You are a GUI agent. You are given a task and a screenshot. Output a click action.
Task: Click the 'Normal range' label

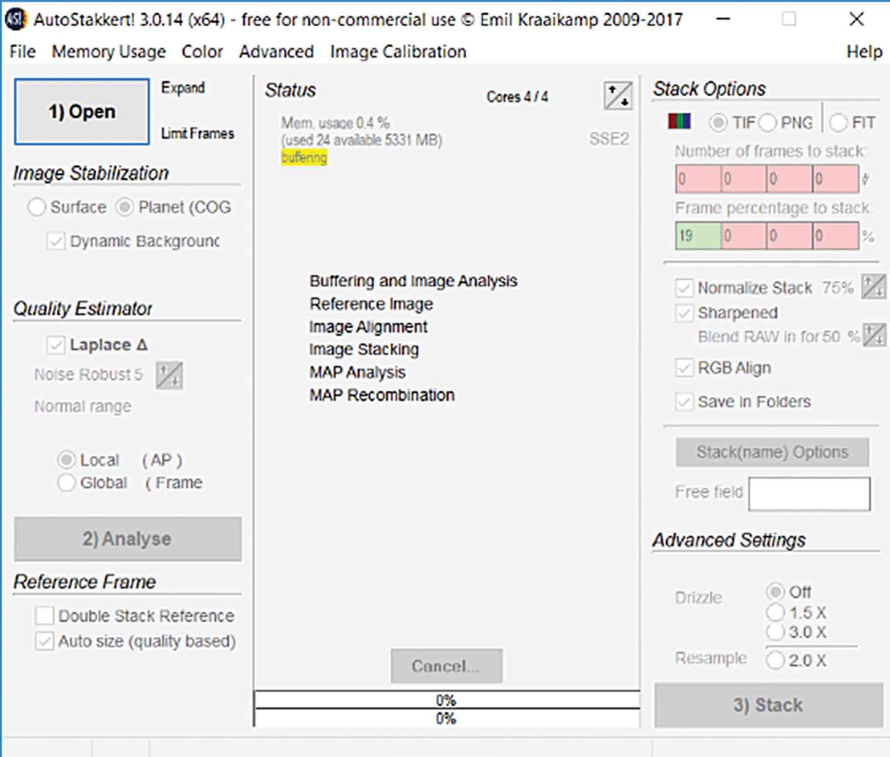[x=83, y=406]
